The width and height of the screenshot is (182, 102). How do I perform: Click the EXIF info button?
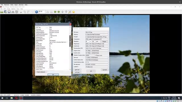click(77, 70)
